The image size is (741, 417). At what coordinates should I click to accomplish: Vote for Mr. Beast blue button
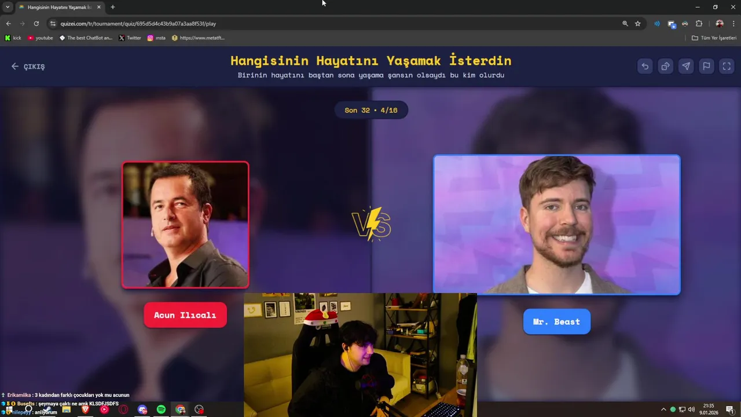pos(556,321)
